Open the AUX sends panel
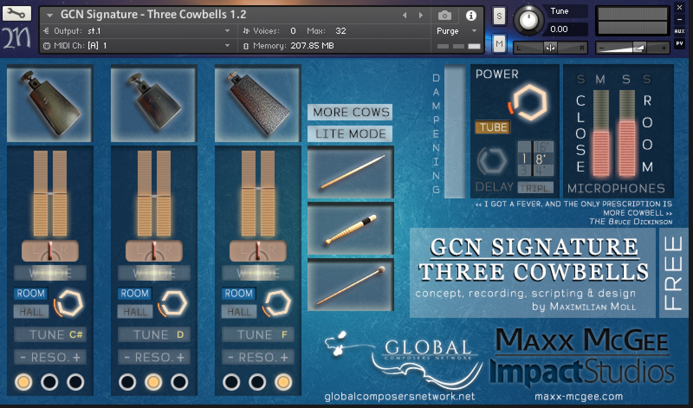 click(x=679, y=31)
